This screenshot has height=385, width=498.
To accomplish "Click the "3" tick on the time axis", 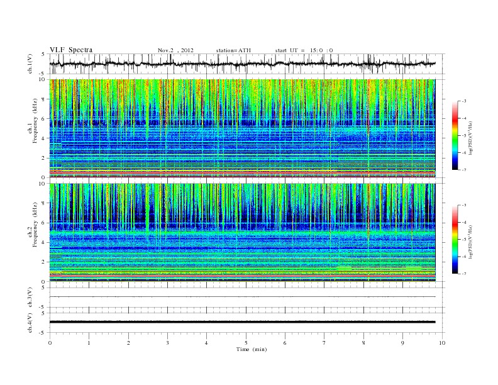I will (167, 343).
